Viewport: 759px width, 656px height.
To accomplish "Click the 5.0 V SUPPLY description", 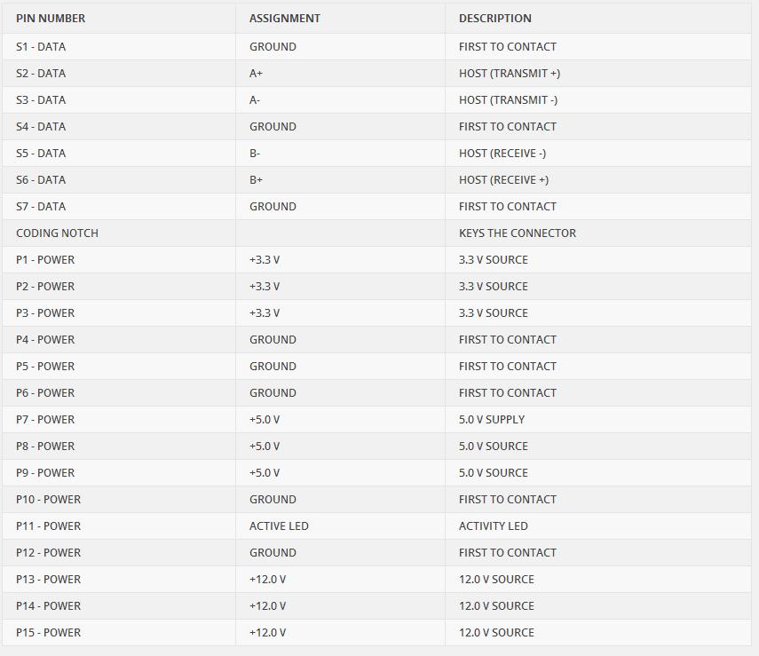I will click(491, 420).
